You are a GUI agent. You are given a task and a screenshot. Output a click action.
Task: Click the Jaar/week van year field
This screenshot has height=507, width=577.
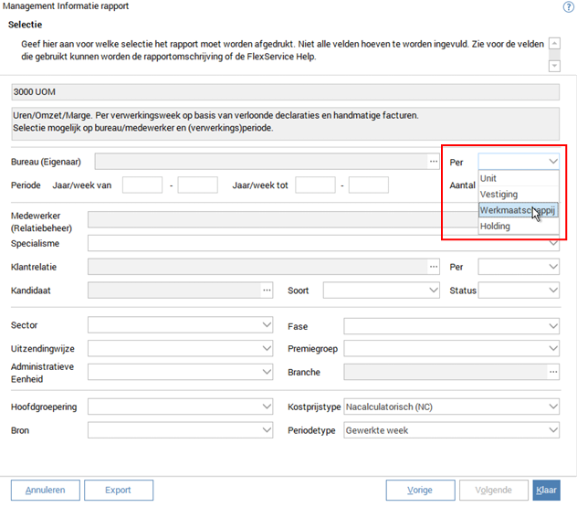[x=142, y=185]
